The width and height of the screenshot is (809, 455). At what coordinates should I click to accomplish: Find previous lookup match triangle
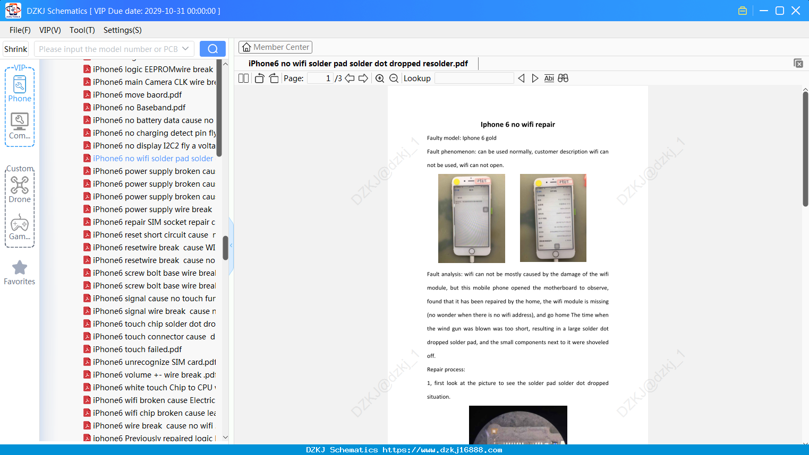click(521, 78)
